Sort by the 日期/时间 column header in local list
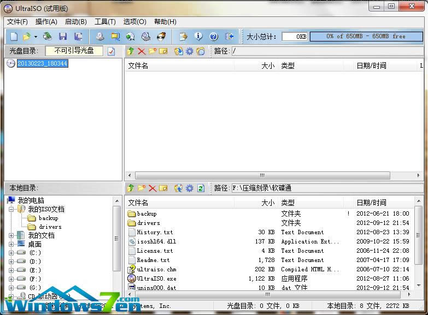 [x=372, y=203]
